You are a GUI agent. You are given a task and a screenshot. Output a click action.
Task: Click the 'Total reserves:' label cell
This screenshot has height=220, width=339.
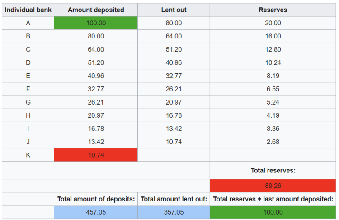tap(273, 171)
